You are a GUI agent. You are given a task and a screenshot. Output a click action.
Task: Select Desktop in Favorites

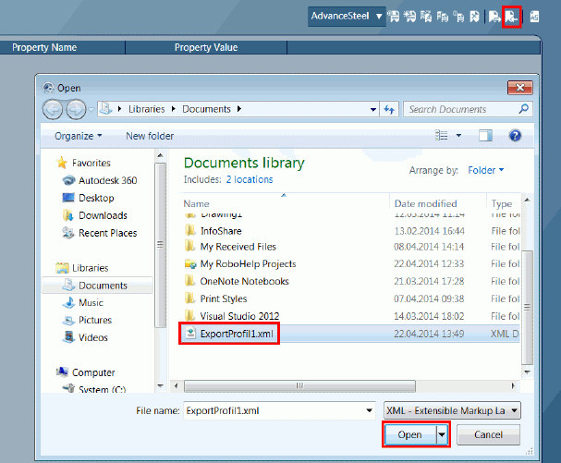point(96,198)
